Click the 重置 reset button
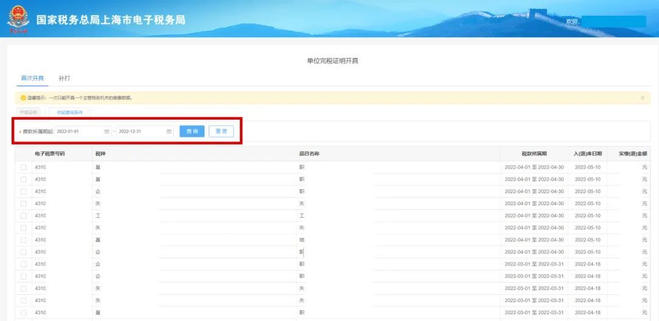 (x=221, y=131)
